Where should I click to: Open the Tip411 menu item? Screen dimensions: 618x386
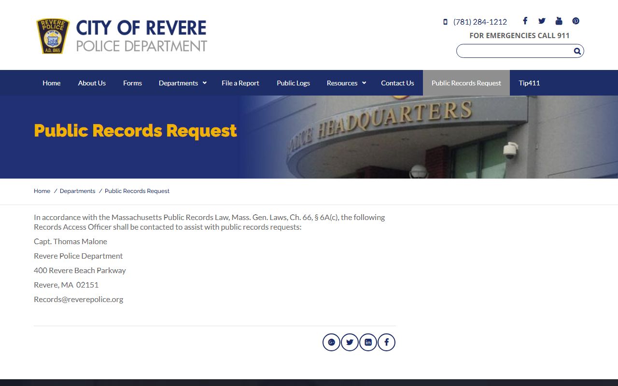point(529,83)
